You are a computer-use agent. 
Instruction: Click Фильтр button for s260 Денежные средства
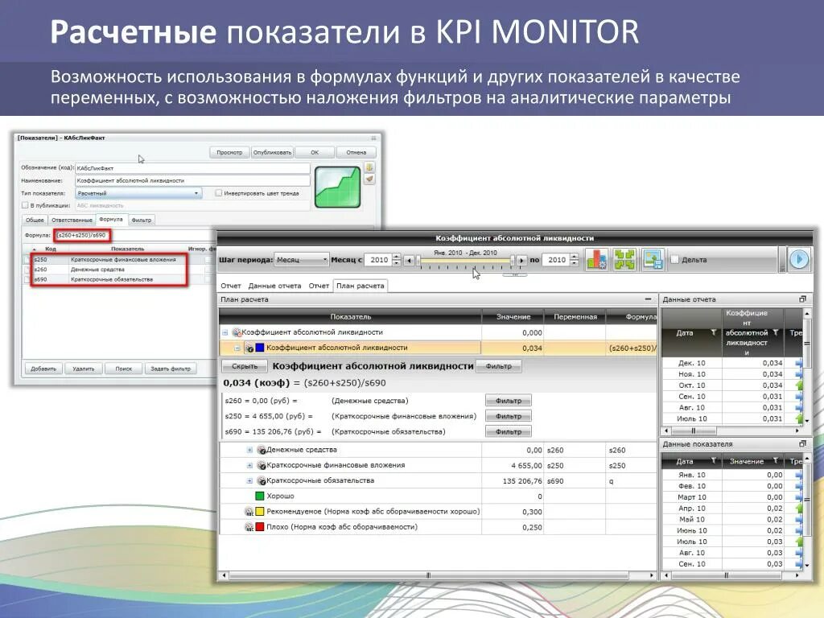click(x=509, y=401)
